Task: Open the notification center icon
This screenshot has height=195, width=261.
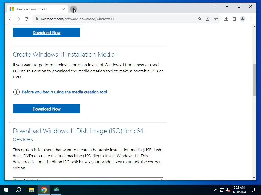Action: point(253,190)
